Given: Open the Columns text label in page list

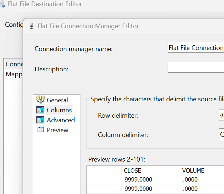Looking at the screenshot, I should (x=59, y=110).
